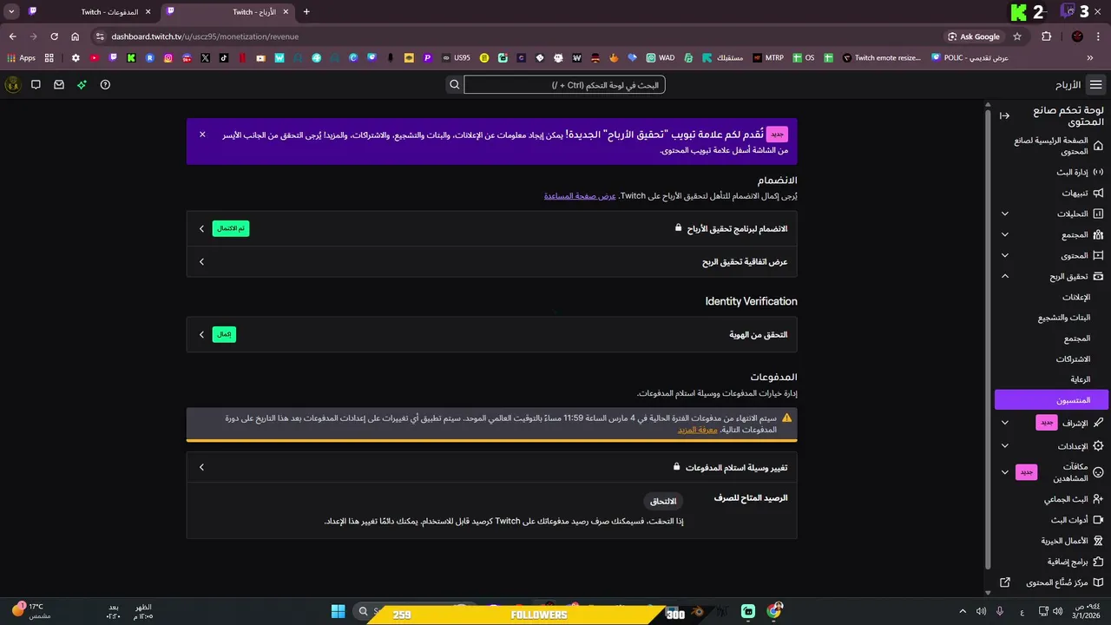Viewport: 1111px width, 625px height.
Task: Go back to previous page
Action: click(12, 36)
